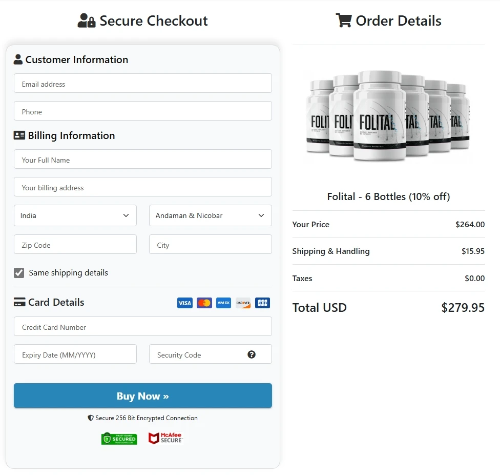Click the Email address input field
Image resolution: width=500 pixels, height=475 pixels.
coord(142,83)
